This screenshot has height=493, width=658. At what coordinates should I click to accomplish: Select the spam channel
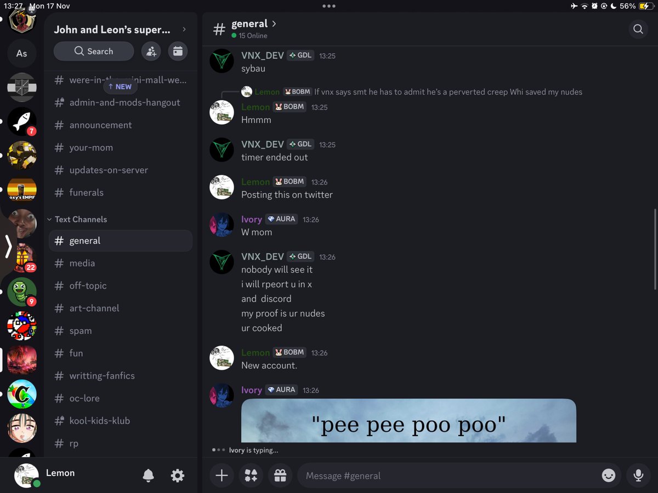(121, 331)
